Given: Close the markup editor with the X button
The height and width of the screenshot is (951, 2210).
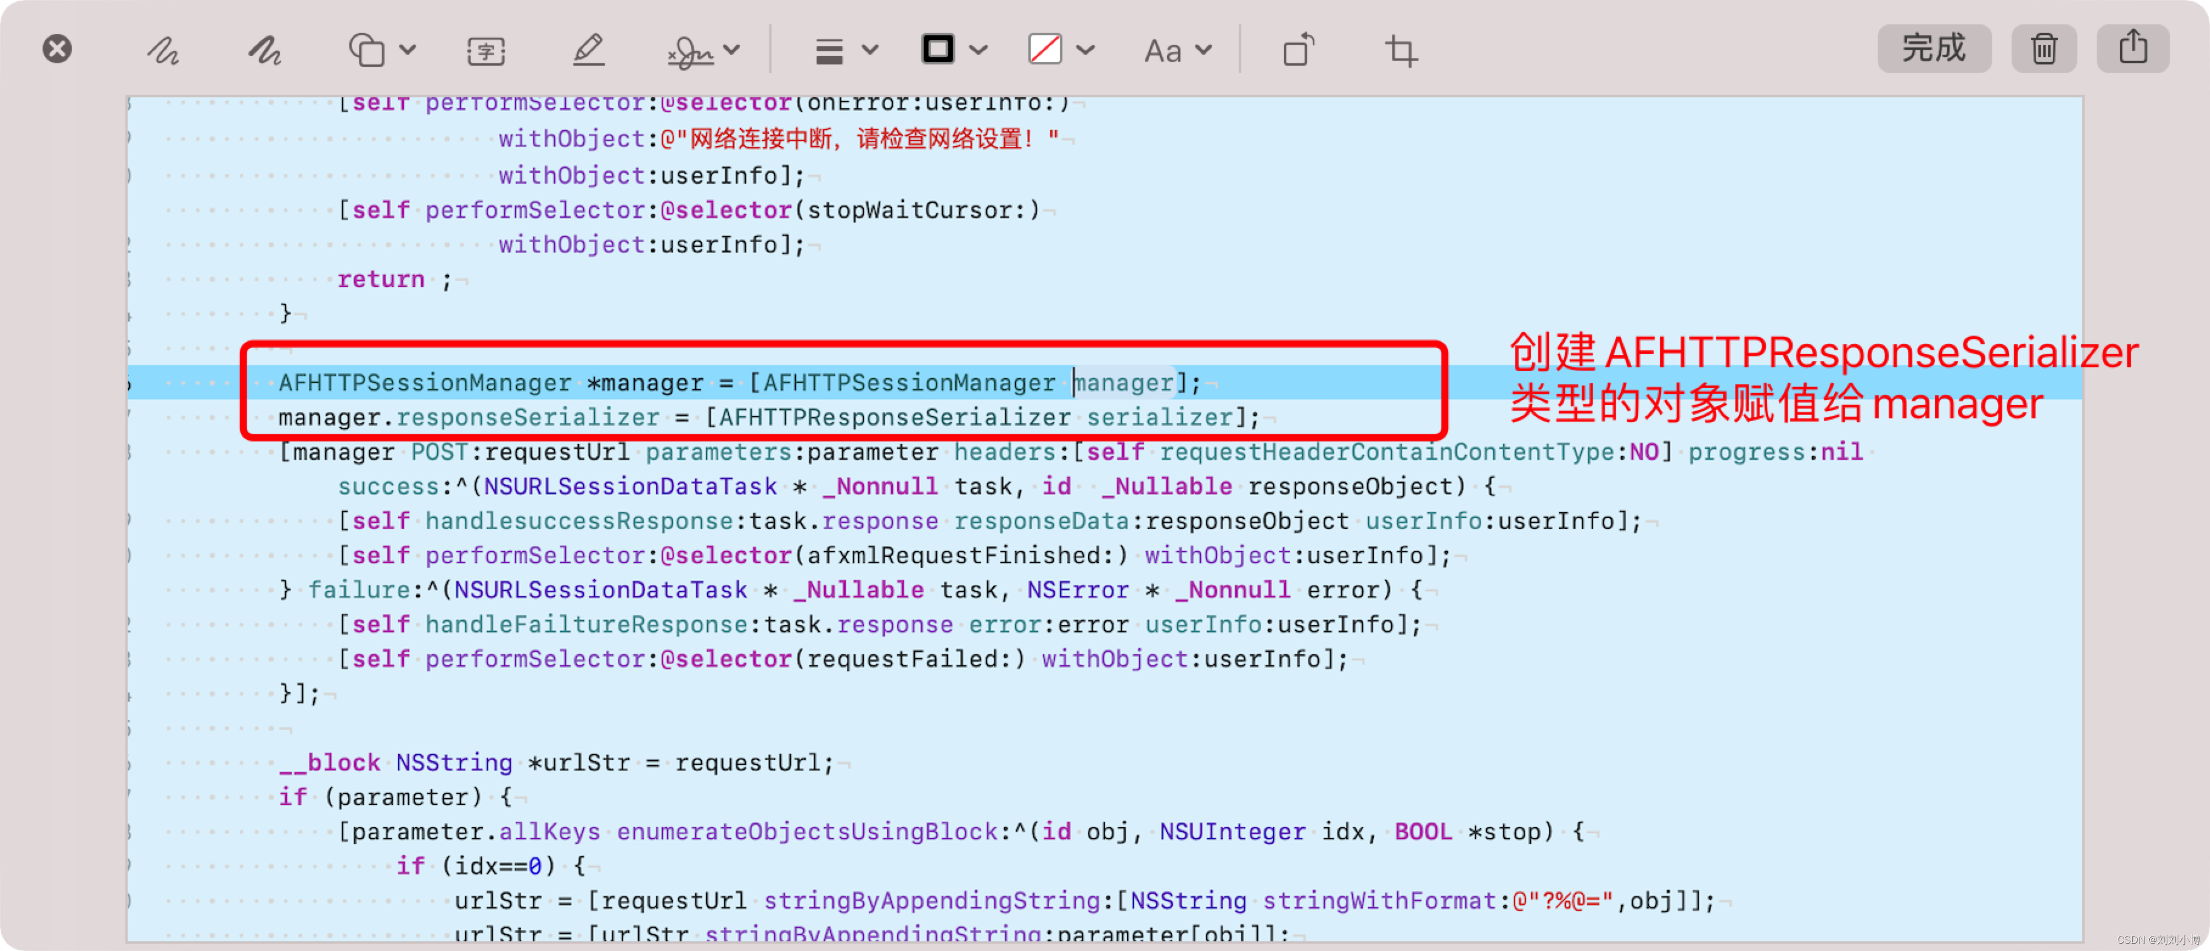Looking at the screenshot, I should click(x=57, y=49).
